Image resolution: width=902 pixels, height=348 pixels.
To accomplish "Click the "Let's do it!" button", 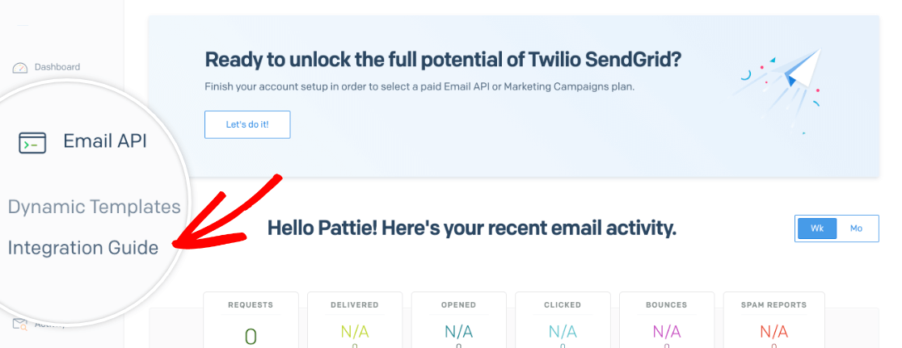I will click(x=247, y=124).
